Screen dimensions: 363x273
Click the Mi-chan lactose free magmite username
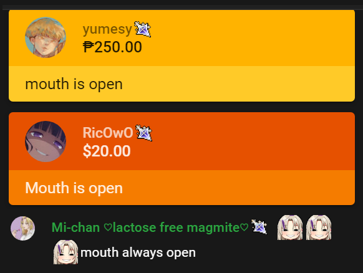point(150,228)
